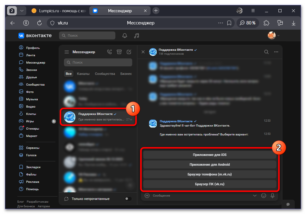
Task: Search within the Поддержка ВКонтакте chat
Action: coord(267,52)
